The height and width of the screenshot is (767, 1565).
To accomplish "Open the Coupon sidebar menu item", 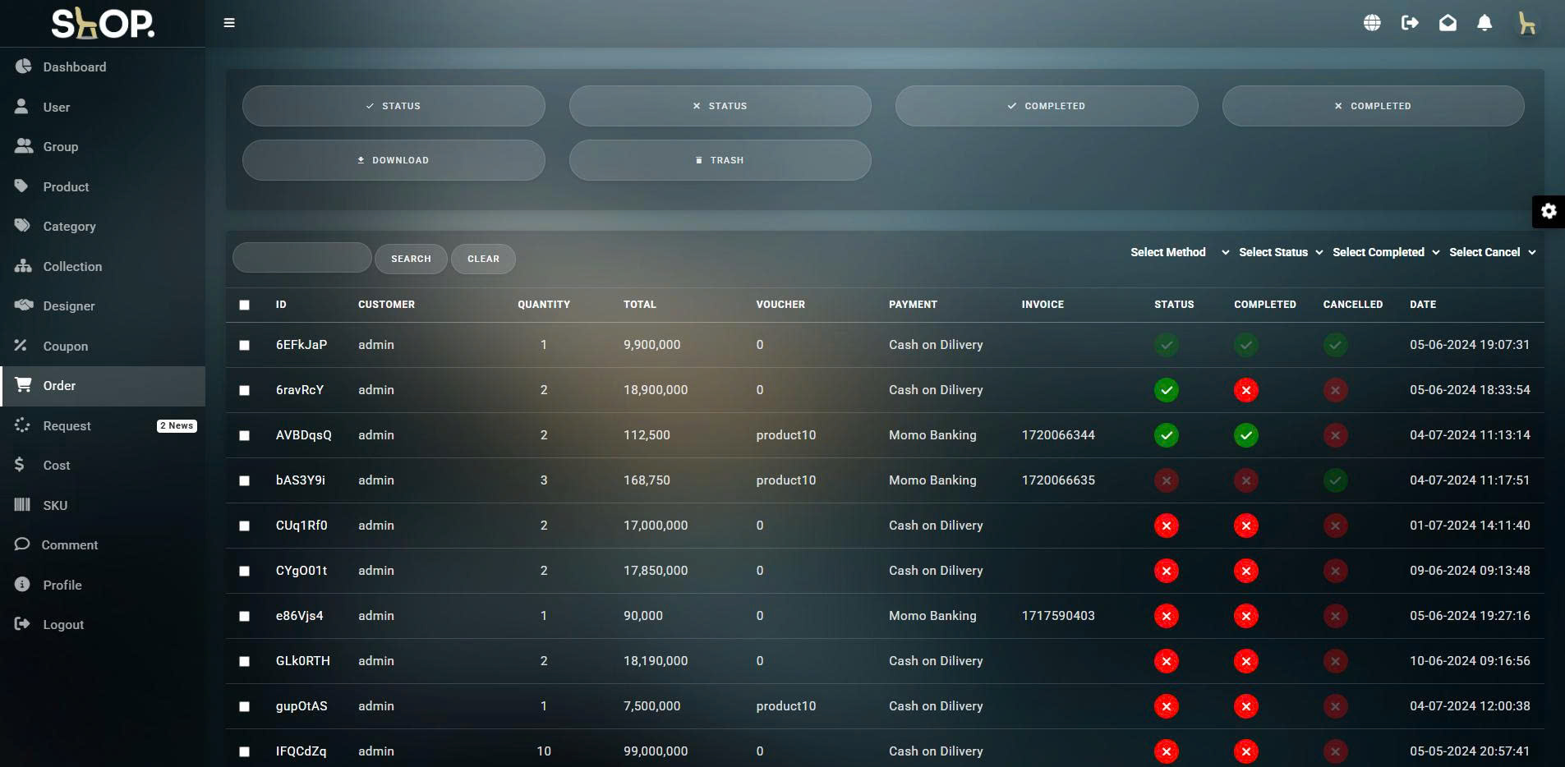I will click(65, 347).
